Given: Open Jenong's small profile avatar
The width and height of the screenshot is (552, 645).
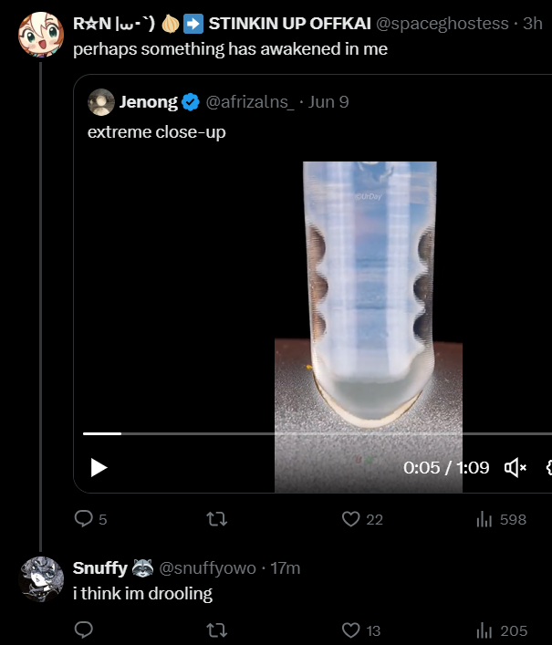Looking at the screenshot, I should coord(100,102).
